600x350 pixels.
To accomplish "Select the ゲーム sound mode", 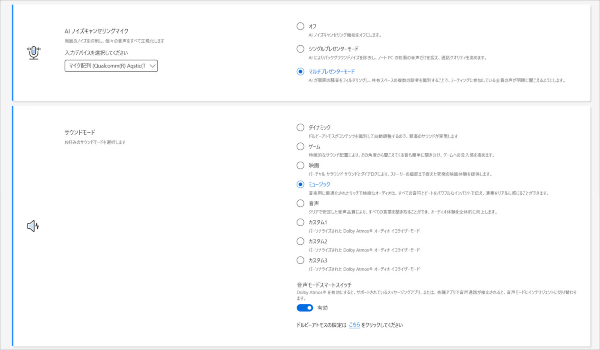I will point(300,146).
